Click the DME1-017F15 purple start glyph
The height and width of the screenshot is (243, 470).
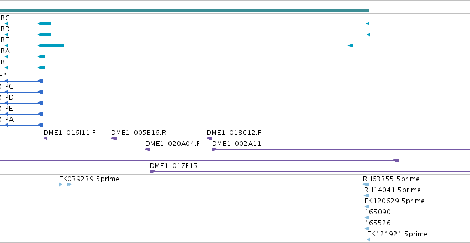[152, 171]
